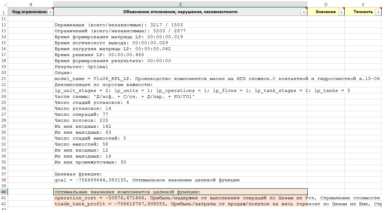Select cell reading Число установок: 14
The image size is (382, 210).
[x=180, y=108]
